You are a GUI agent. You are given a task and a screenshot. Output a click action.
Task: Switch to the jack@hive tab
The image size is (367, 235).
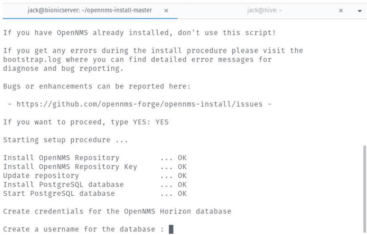point(264,10)
